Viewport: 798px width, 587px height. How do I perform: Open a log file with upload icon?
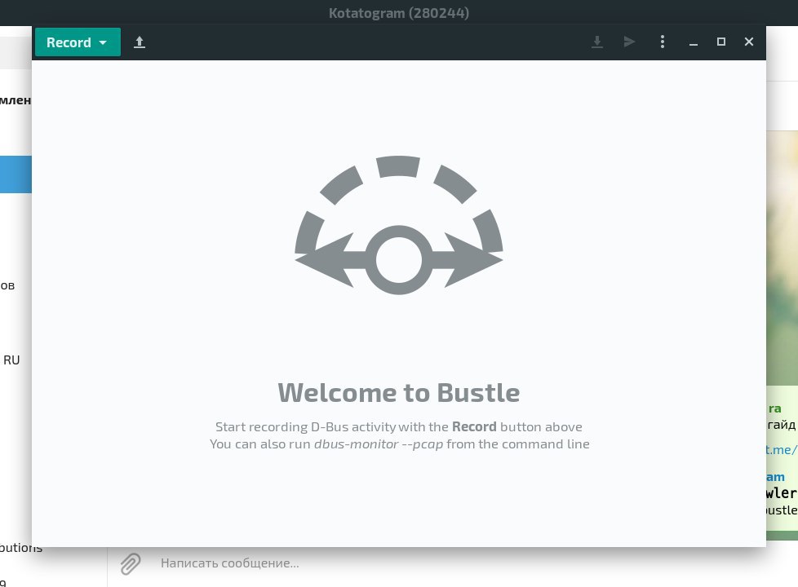[x=140, y=42]
